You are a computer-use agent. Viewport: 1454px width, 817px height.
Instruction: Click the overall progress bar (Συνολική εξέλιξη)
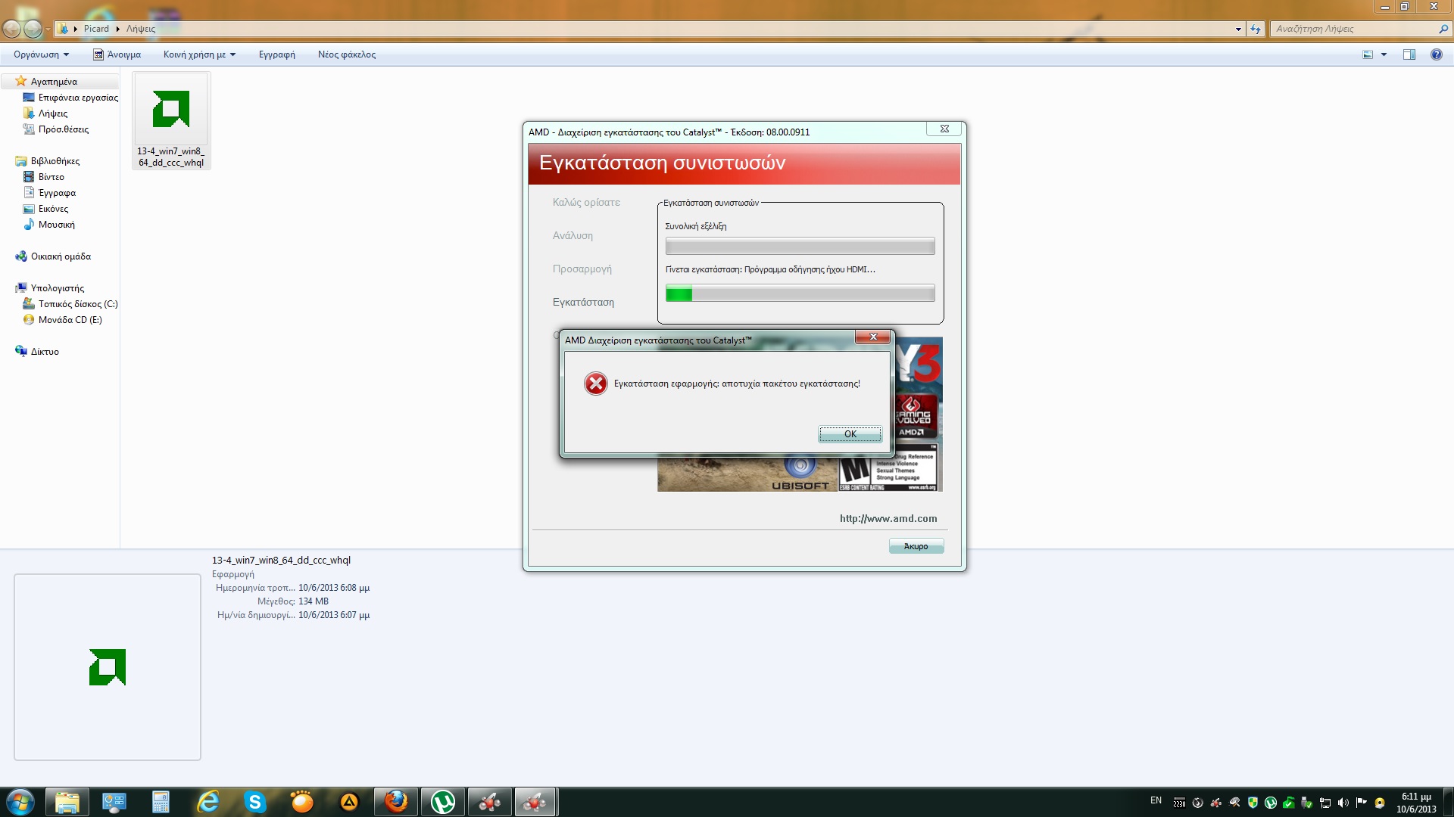[800, 246]
